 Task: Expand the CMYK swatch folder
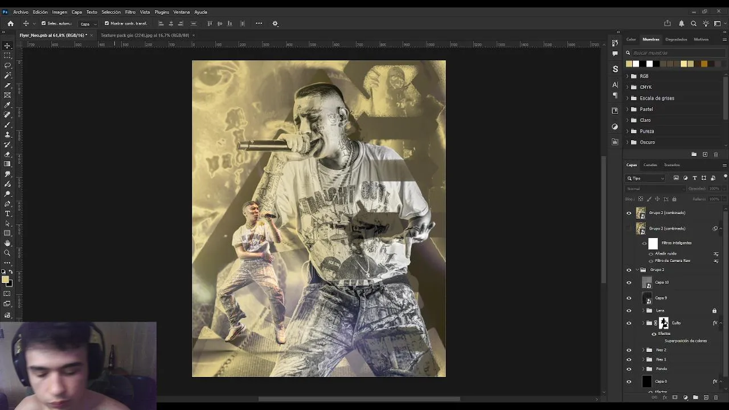click(x=628, y=87)
